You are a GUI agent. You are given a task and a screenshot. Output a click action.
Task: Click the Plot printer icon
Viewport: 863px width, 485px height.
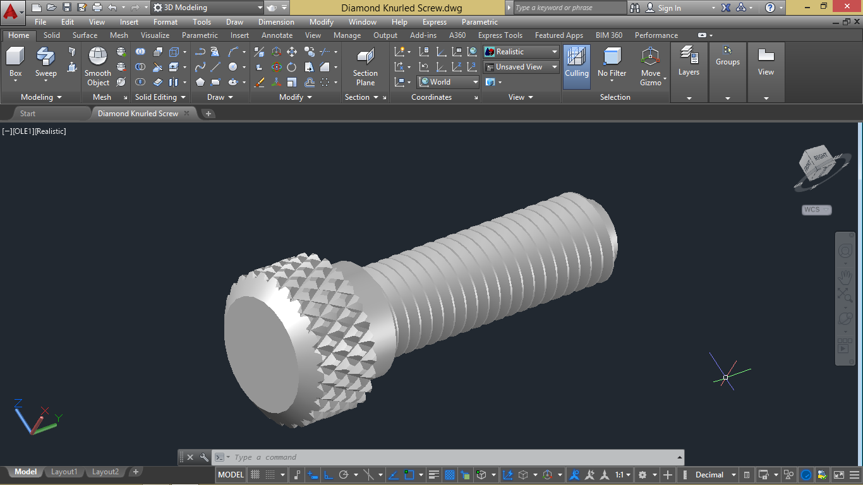point(97,8)
